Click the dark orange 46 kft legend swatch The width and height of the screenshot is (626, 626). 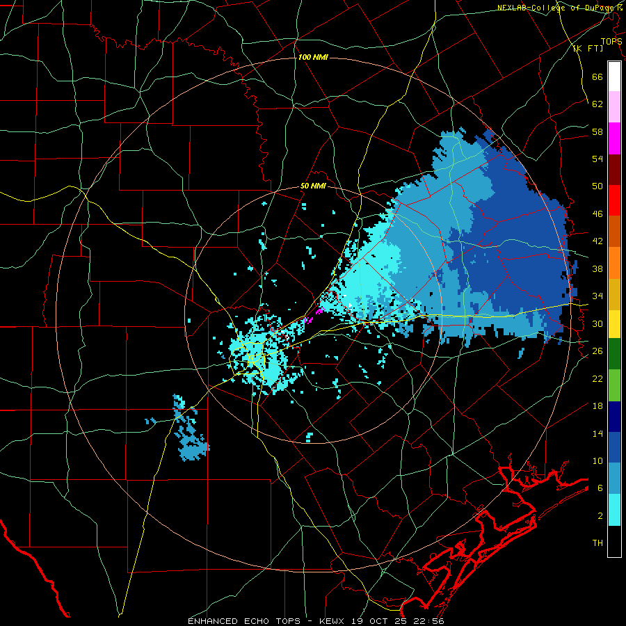[x=614, y=232]
